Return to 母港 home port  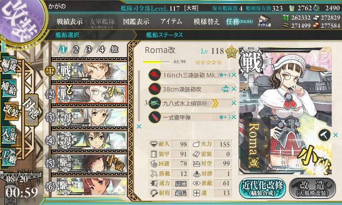pos(32,110)
